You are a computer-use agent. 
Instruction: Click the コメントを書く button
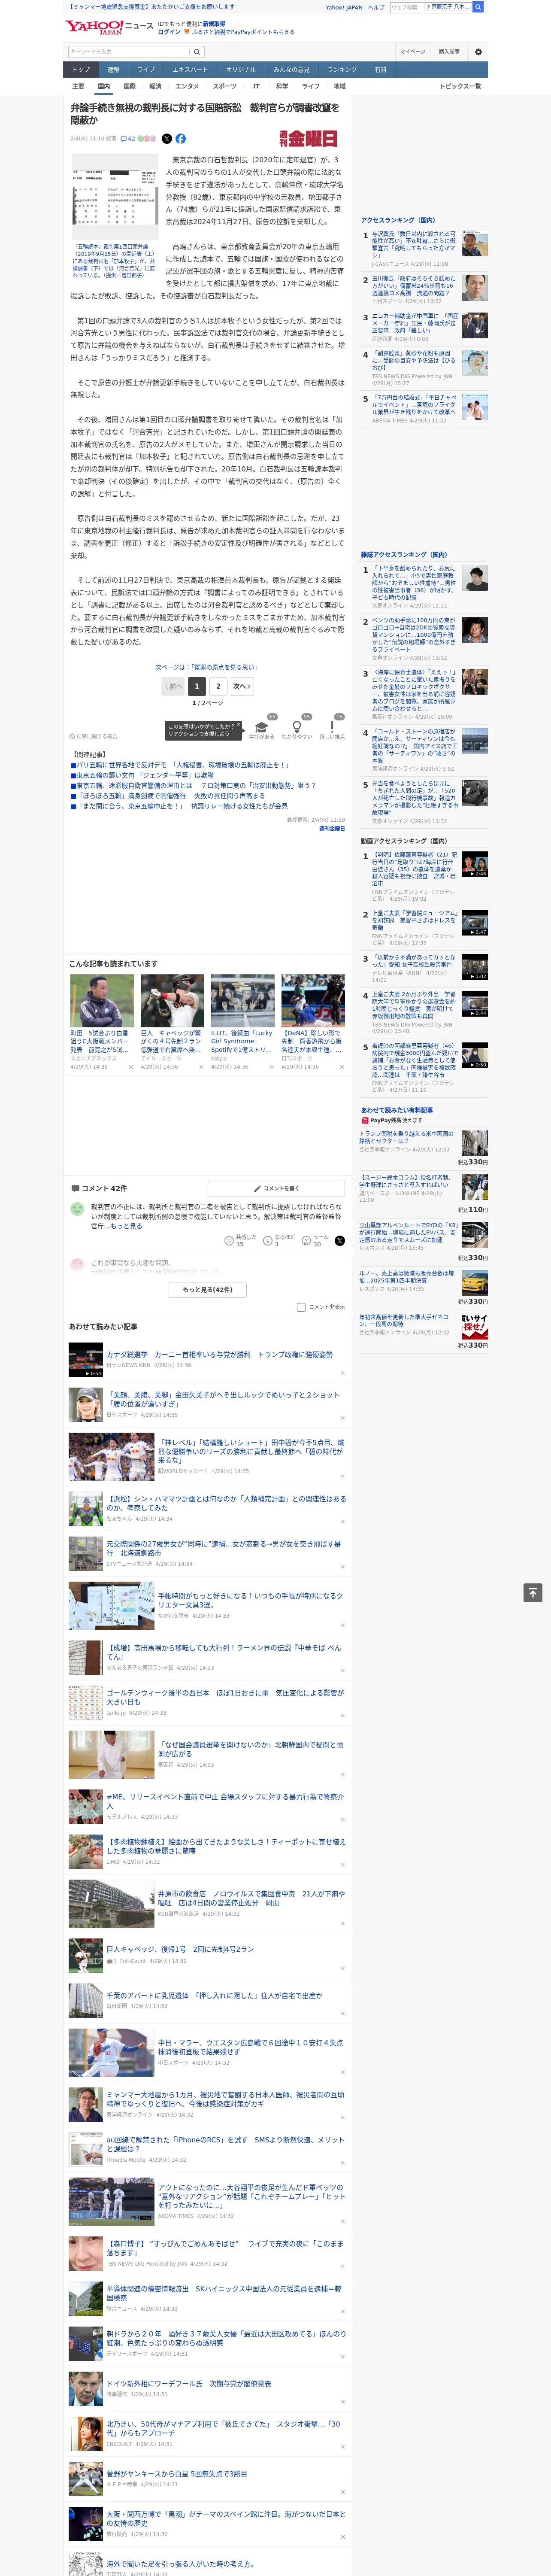277,1188
